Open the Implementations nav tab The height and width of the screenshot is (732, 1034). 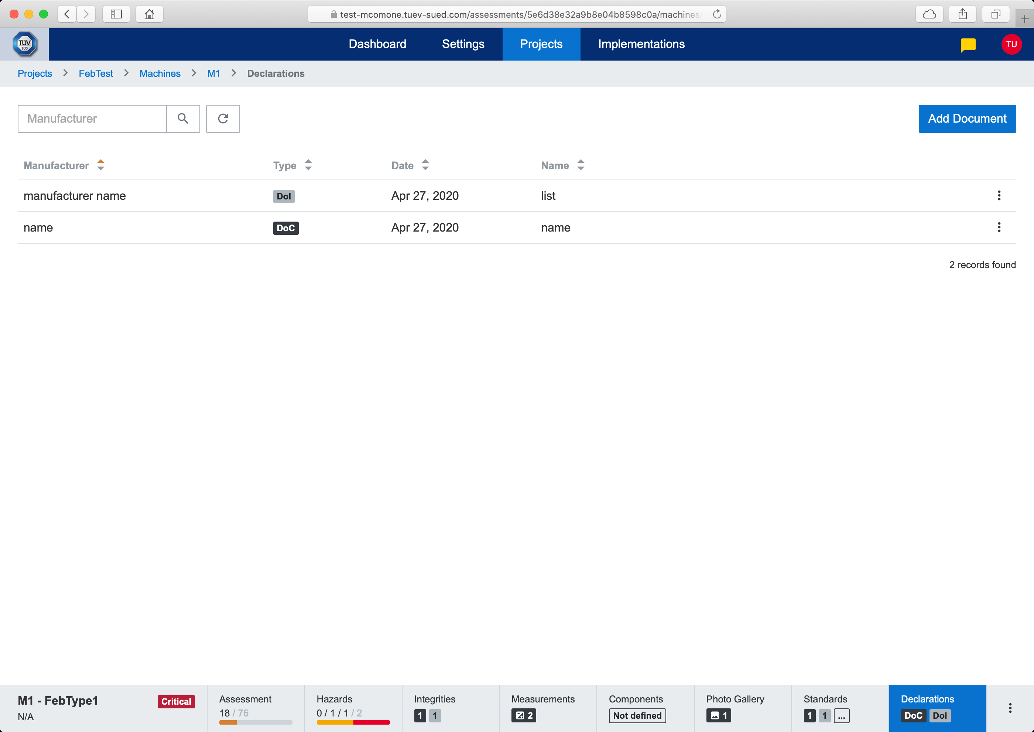coord(641,44)
